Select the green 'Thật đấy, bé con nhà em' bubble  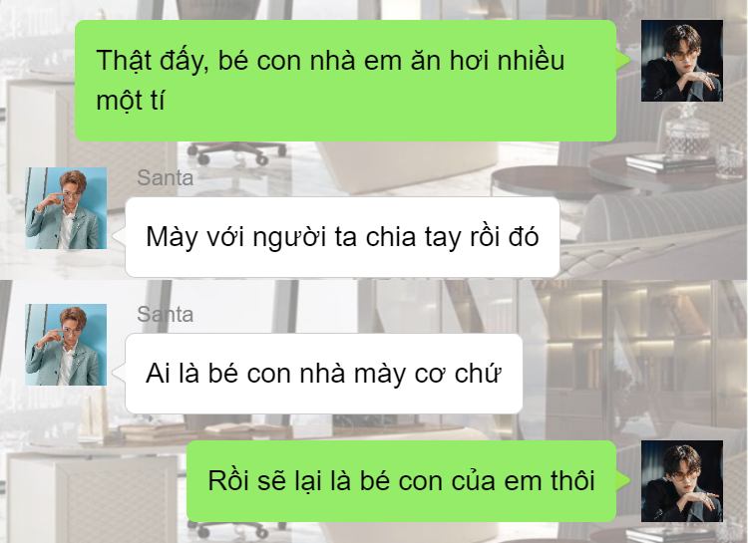click(345, 81)
